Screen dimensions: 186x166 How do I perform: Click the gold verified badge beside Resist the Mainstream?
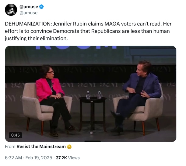[69, 147]
